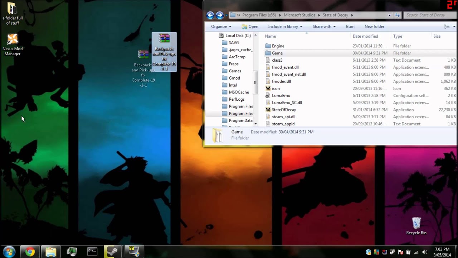Open the Organize menu
This screenshot has width=458, height=258.
tap(221, 27)
